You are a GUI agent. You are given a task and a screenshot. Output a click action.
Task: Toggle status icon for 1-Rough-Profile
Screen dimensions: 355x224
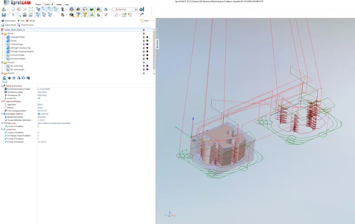click(143, 37)
